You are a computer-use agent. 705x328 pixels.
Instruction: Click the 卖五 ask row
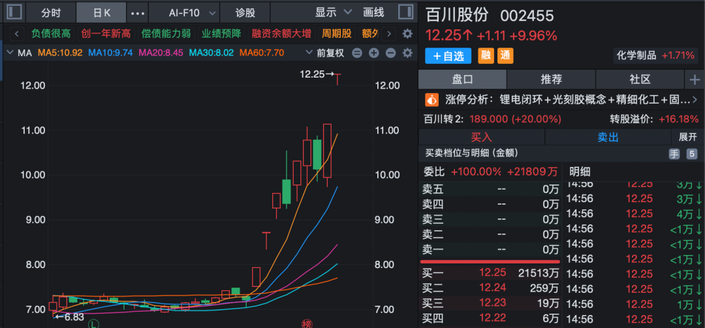(490, 189)
